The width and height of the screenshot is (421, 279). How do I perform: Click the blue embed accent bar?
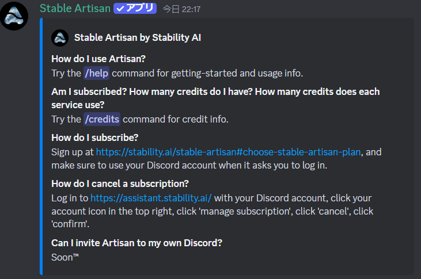[x=41, y=147]
